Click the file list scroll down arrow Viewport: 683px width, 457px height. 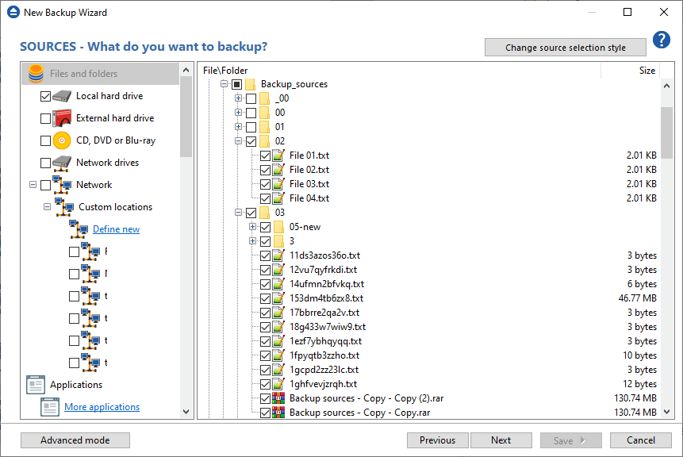tap(667, 412)
